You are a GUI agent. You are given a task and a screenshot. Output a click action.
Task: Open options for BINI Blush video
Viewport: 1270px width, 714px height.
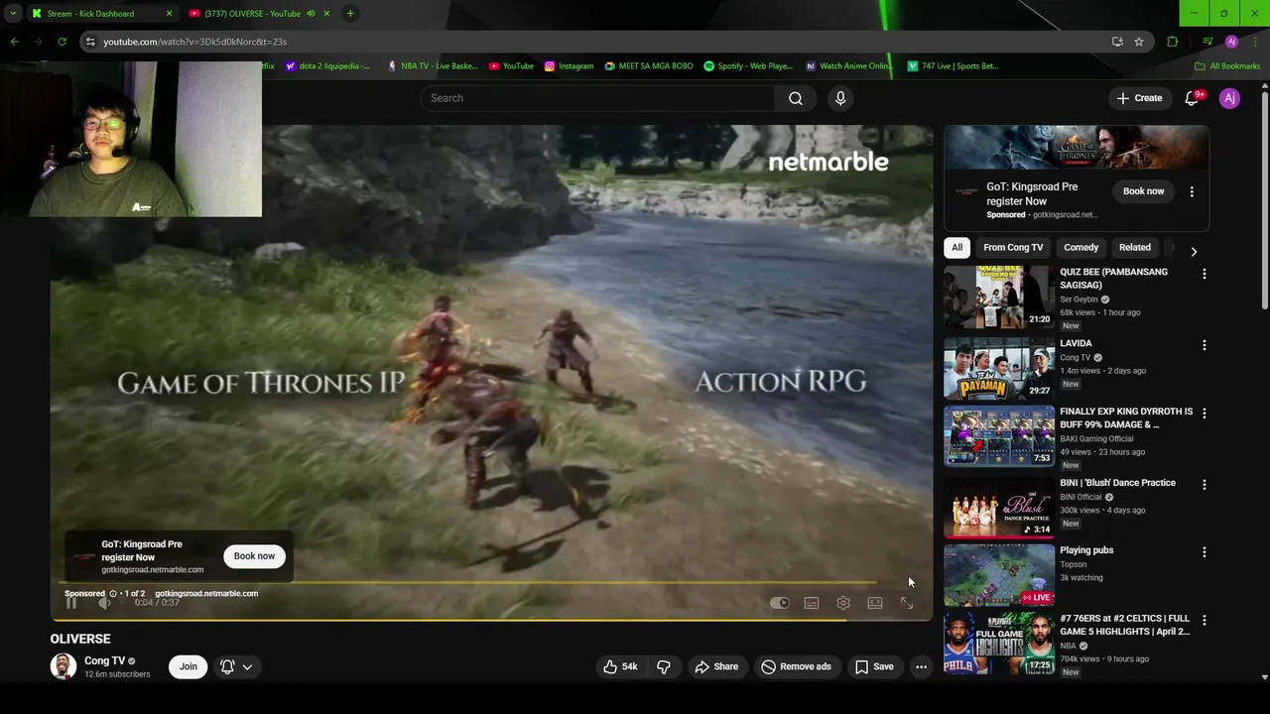(x=1204, y=485)
